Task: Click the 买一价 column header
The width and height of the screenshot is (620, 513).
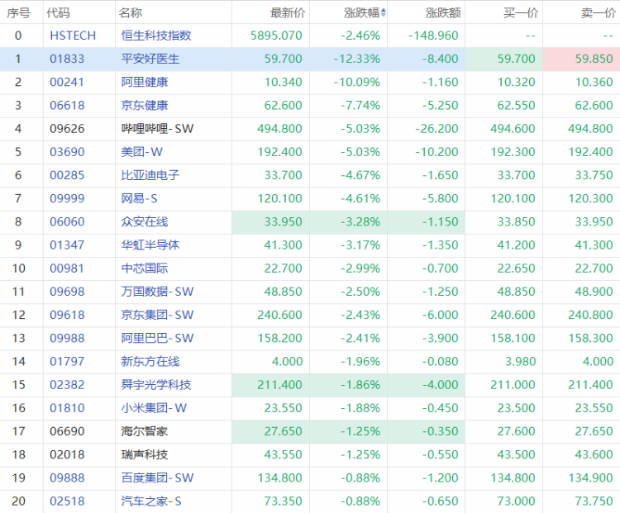Action: [x=521, y=13]
